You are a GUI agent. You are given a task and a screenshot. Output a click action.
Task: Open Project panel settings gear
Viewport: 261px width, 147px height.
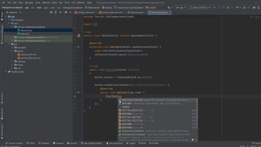pyautogui.click(x=66, y=12)
